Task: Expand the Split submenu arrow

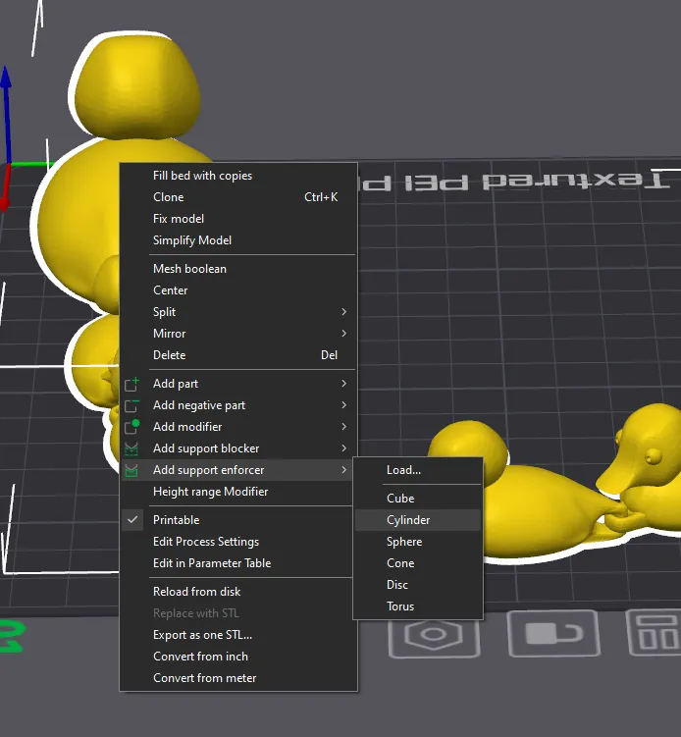Action: [x=344, y=312]
